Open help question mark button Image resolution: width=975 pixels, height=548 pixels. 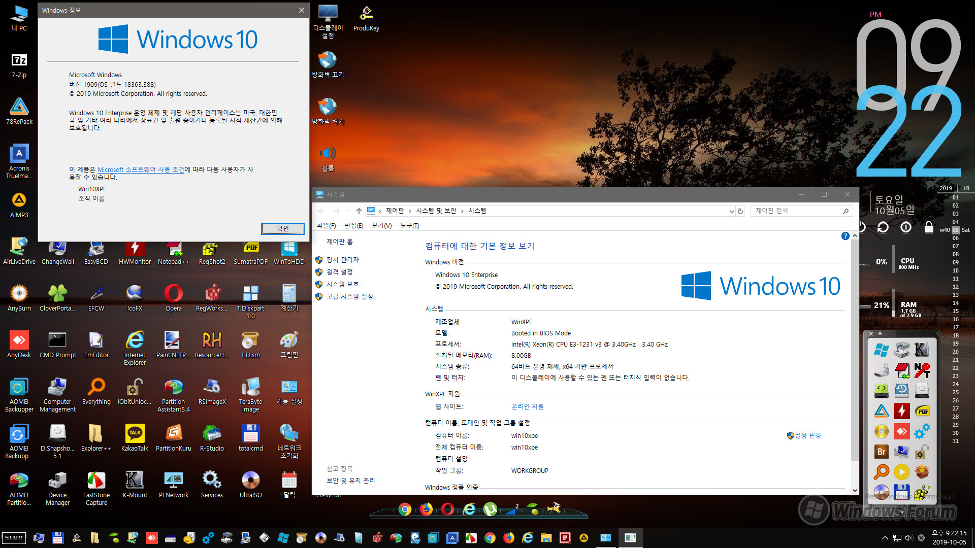point(845,236)
